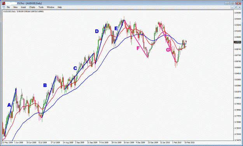Screen dimensions: 243x146
Task: Click the 8 Jul 2009 date label
Action: 43,143
